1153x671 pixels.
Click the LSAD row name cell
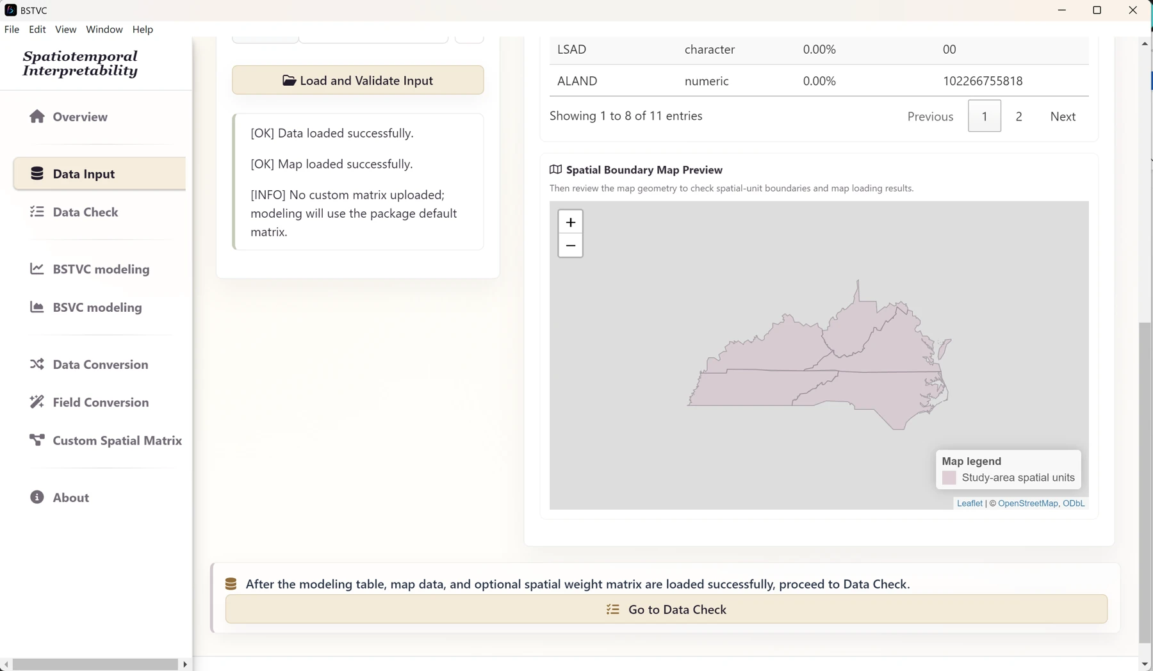572,49
